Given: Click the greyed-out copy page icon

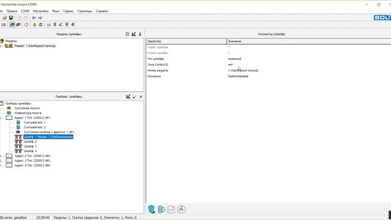Looking at the screenshot, I should click(19, 18).
